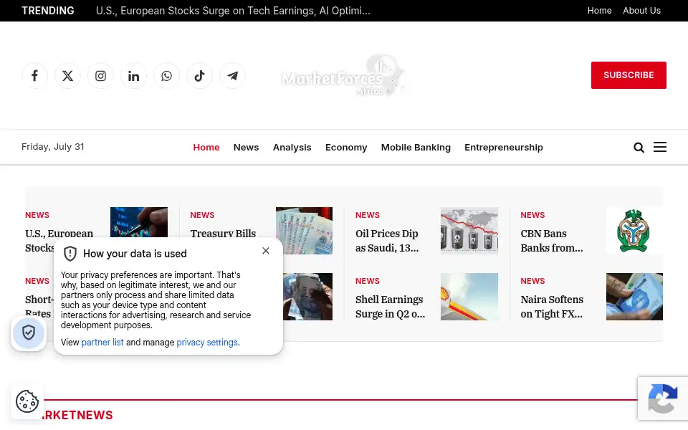Open the cookie settings icon
This screenshot has width=688, height=430.
point(27,401)
